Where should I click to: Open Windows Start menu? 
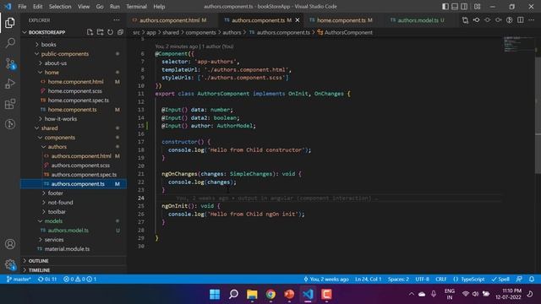click(215, 294)
